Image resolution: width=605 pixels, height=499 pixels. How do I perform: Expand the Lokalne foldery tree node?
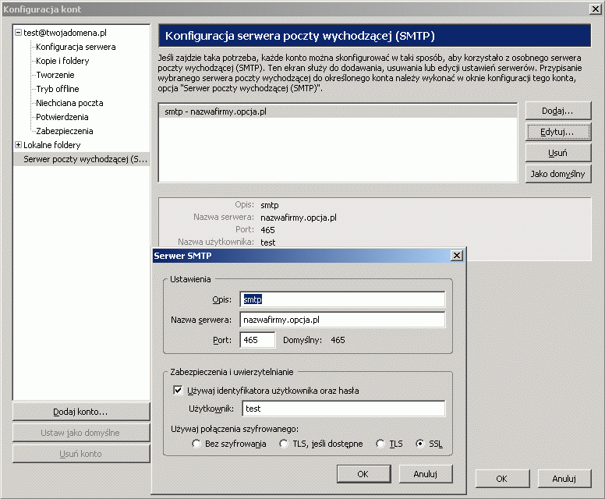click(18, 145)
